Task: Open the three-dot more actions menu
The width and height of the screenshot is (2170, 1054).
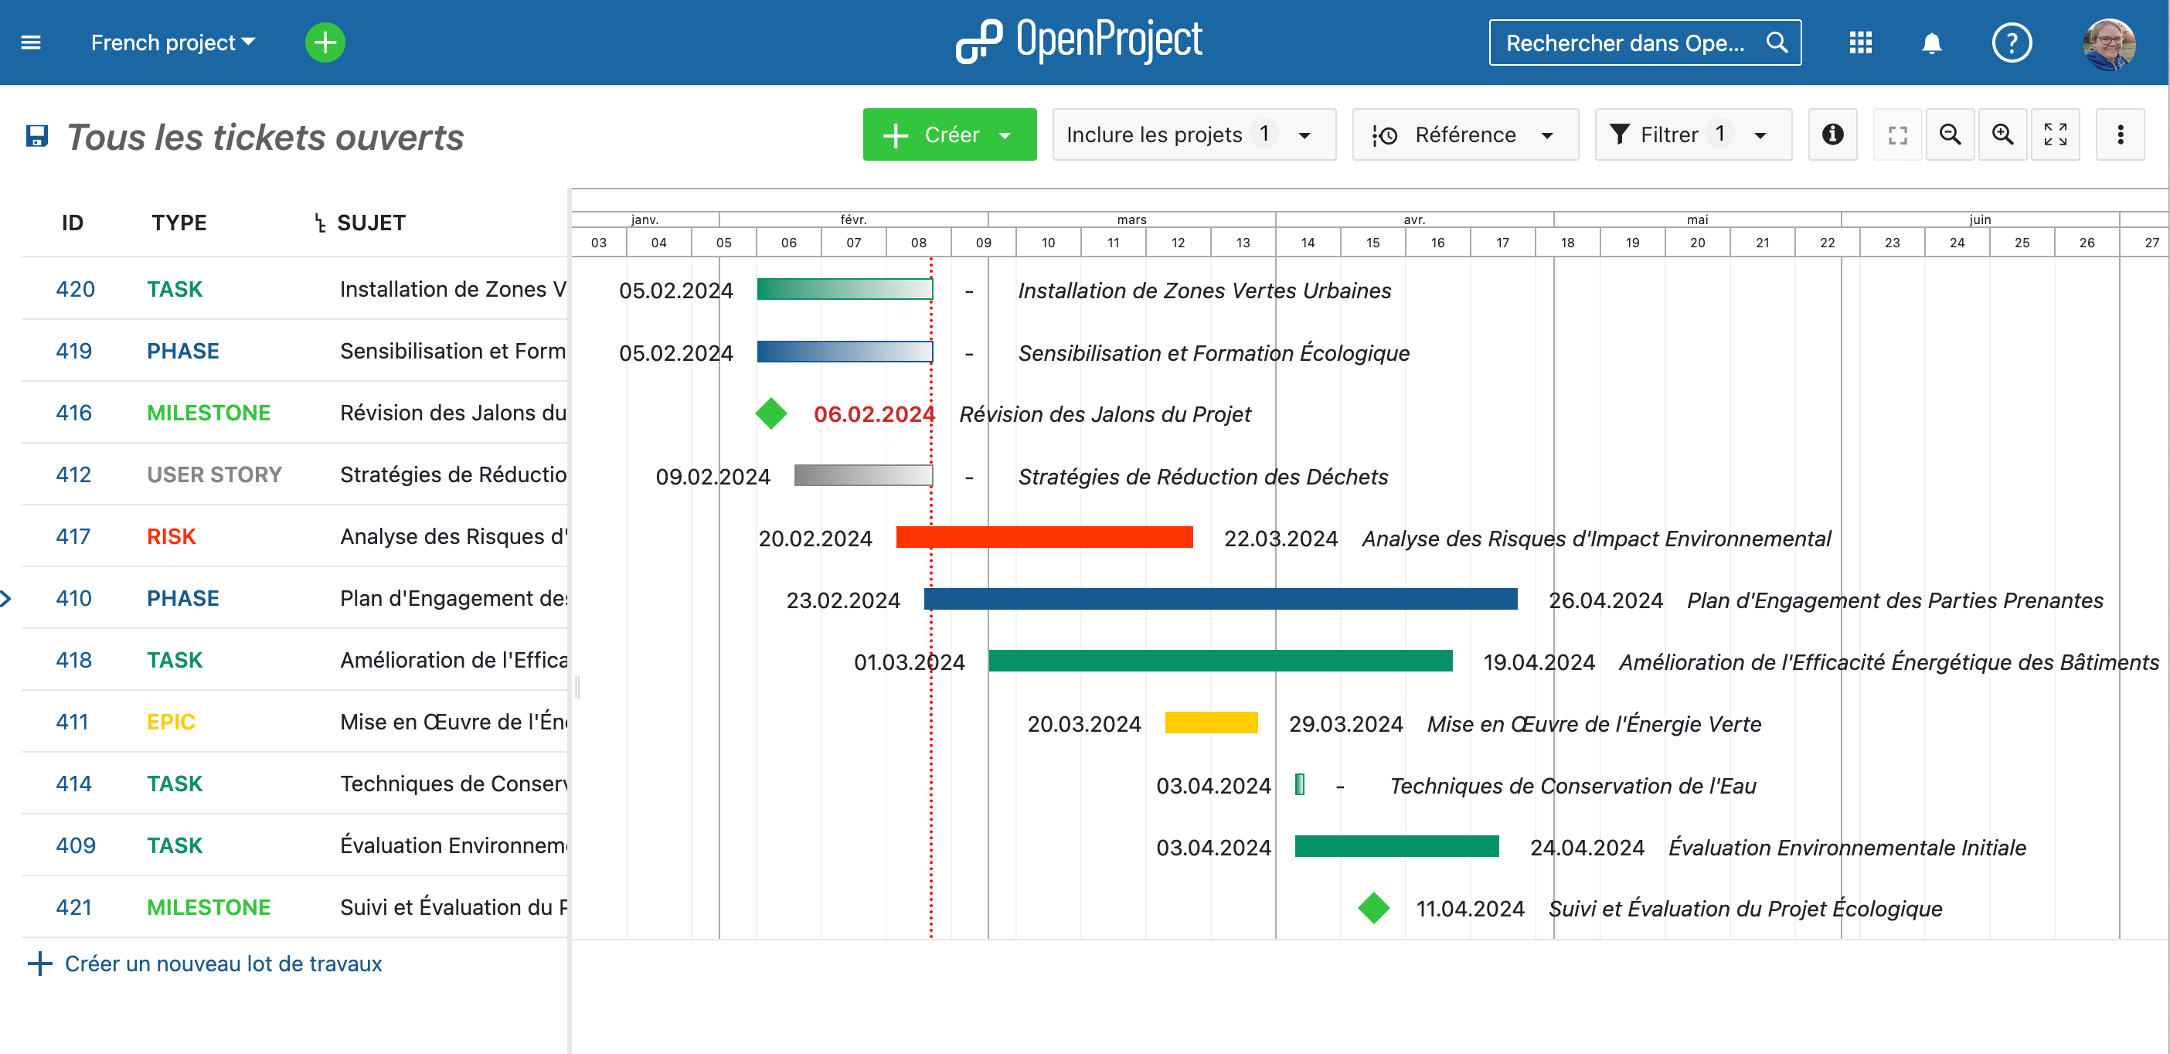Action: (2120, 134)
